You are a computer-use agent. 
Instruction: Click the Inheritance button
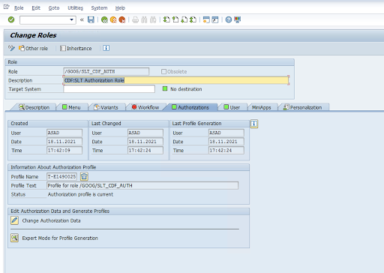[76, 48]
